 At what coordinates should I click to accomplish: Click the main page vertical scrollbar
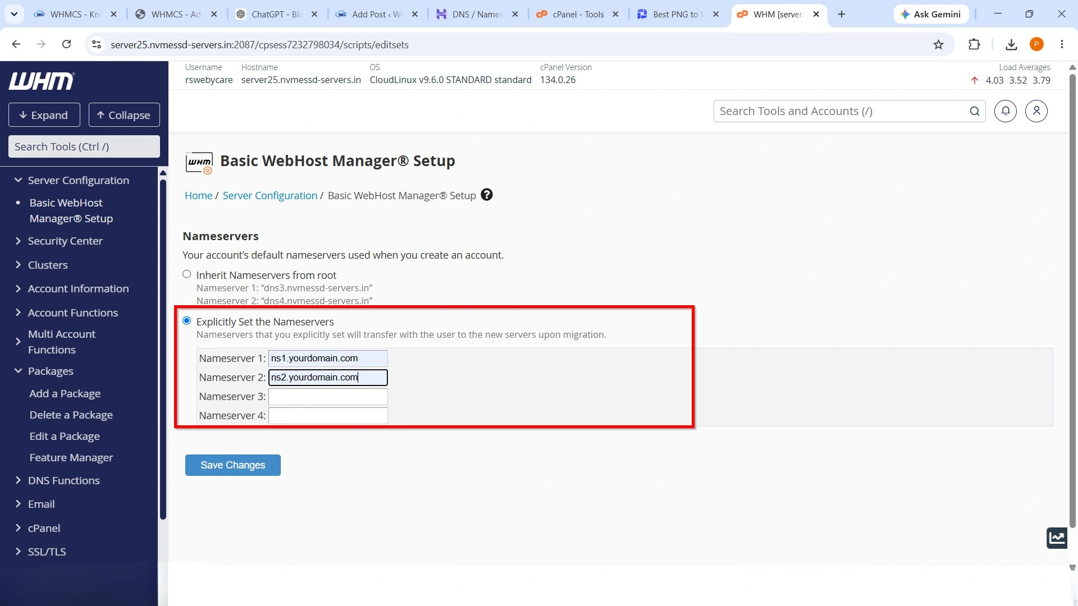tap(1072, 300)
